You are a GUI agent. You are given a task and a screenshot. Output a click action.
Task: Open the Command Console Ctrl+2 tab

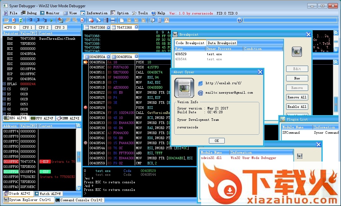(x=79, y=200)
